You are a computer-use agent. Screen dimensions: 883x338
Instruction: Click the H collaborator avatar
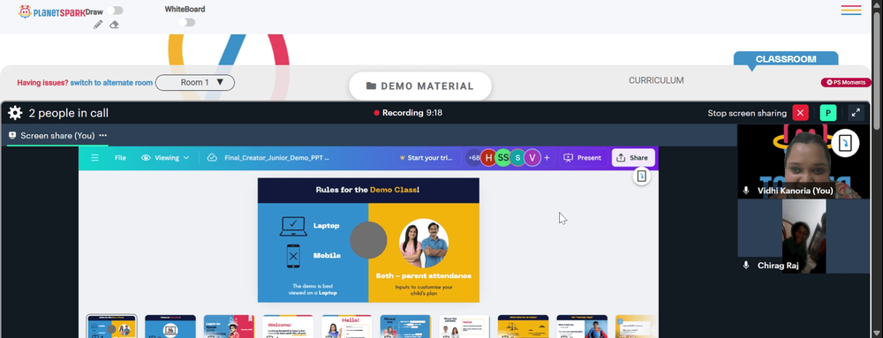click(x=488, y=158)
